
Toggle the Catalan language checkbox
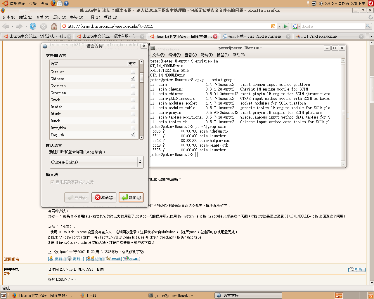[x=133, y=72]
